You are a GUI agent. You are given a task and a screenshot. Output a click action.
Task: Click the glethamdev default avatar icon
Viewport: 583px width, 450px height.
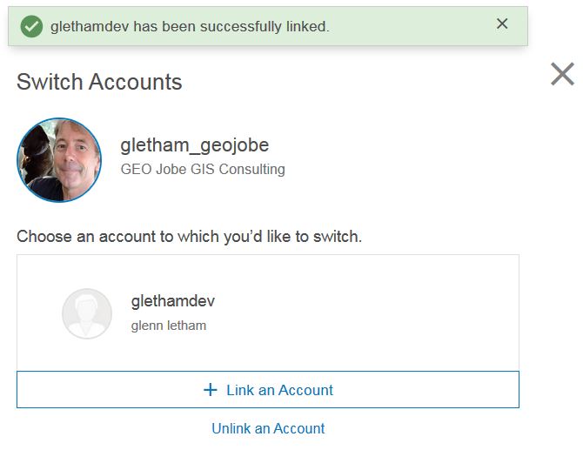click(x=87, y=313)
